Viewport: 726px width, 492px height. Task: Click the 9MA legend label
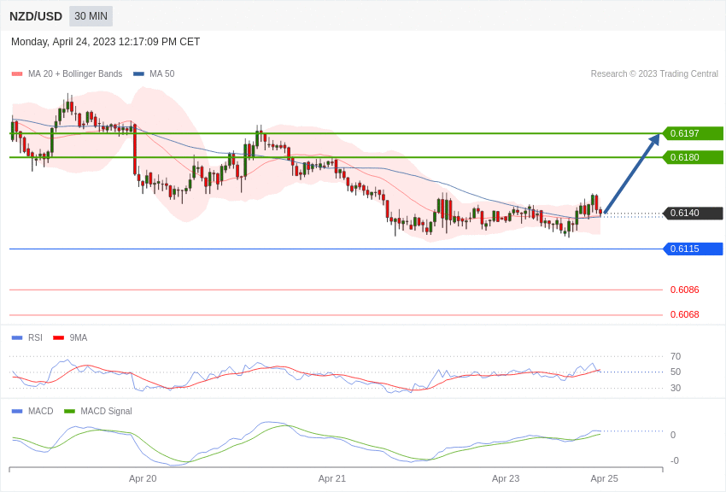[79, 338]
